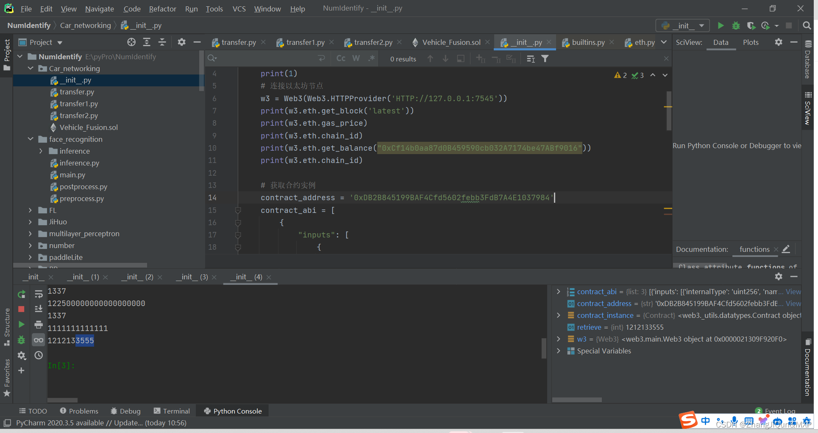The width and height of the screenshot is (818, 433).
Task: Collapse the Car_networking folder
Action: [x=31, y=68]
